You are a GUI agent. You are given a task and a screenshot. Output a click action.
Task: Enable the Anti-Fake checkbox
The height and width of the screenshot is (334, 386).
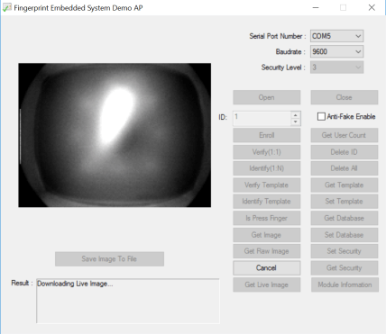(321, 116)
